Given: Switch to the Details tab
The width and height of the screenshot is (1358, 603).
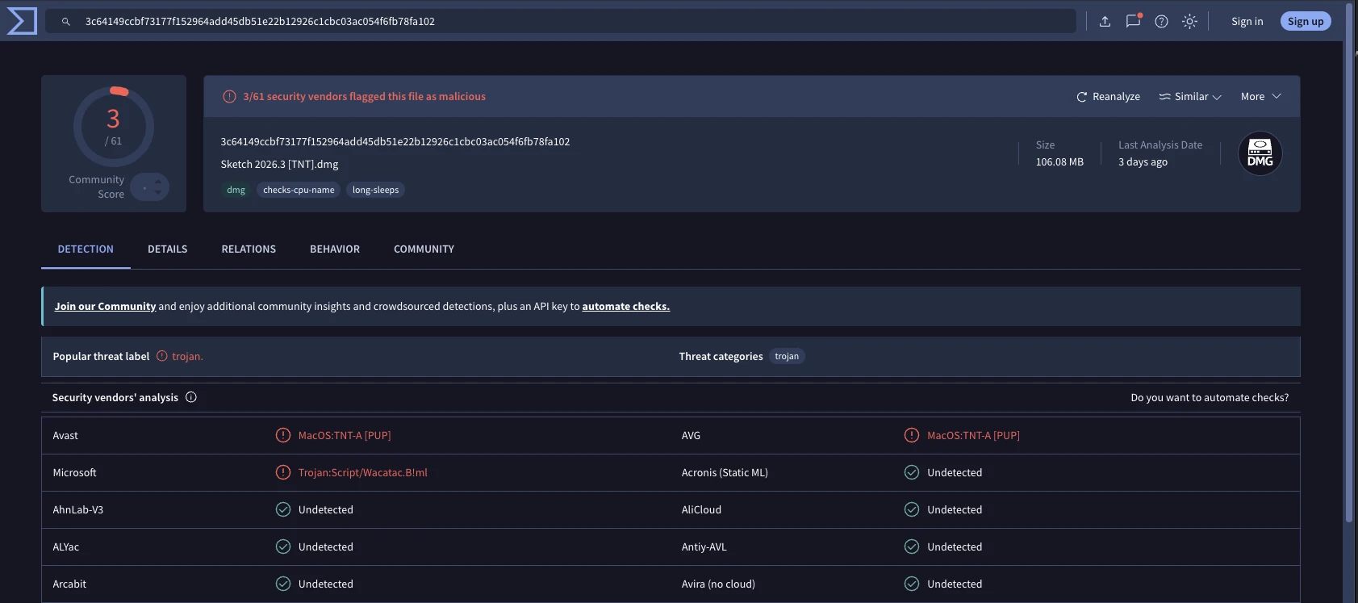Looking at the screenshot, I should click(167, 249).
